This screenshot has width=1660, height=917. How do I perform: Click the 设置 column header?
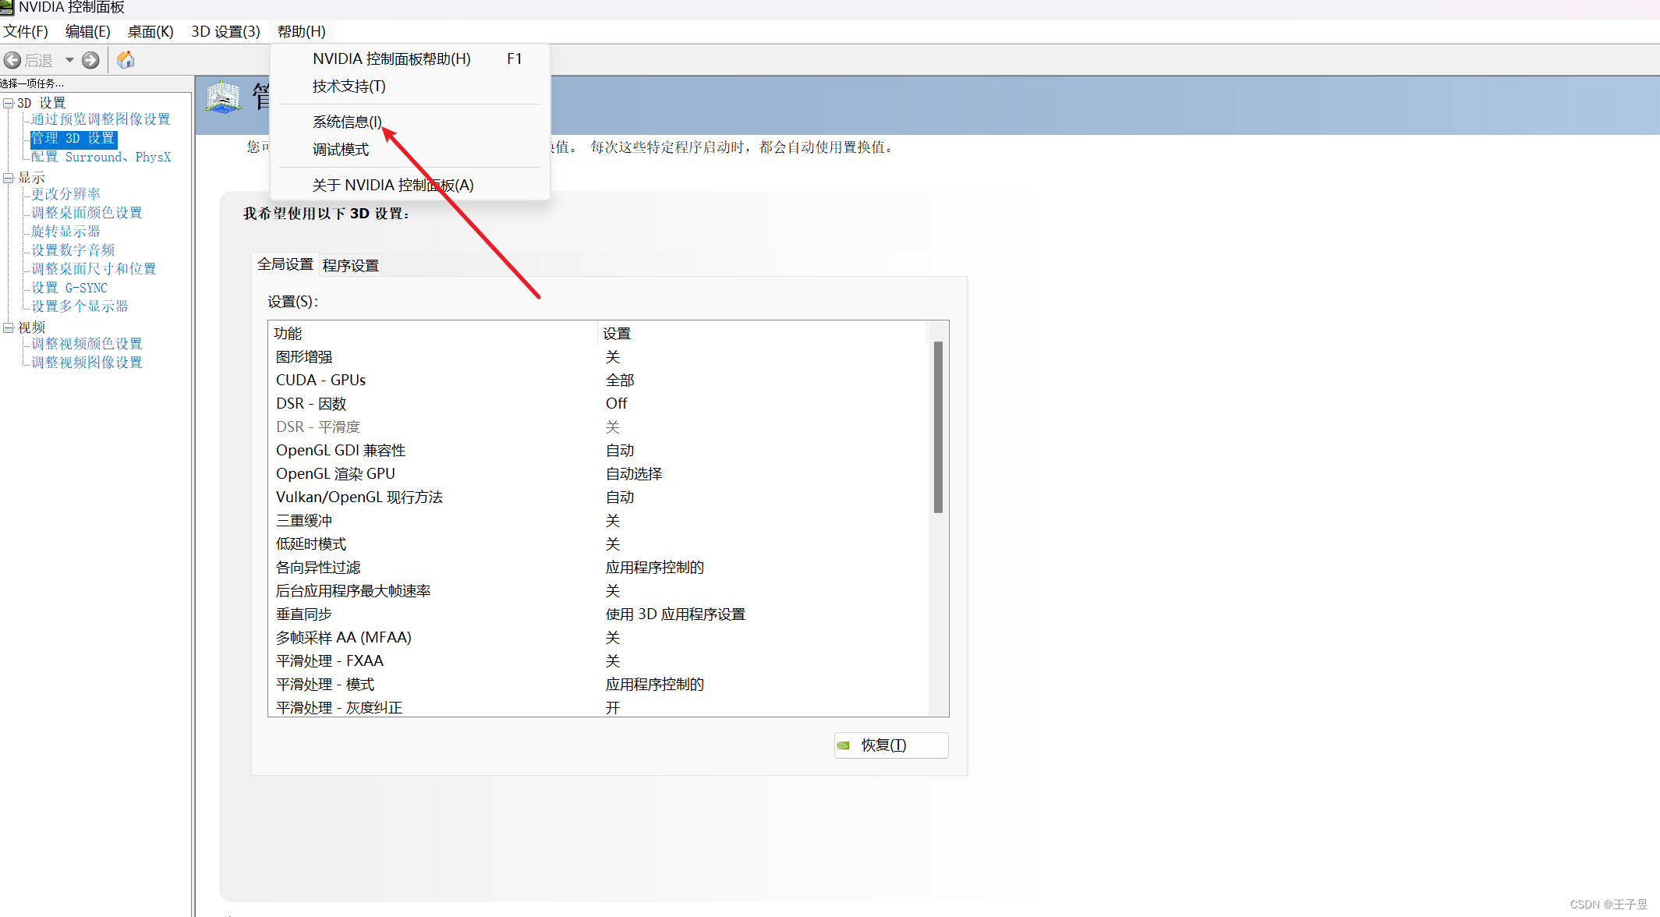point(763,333)
